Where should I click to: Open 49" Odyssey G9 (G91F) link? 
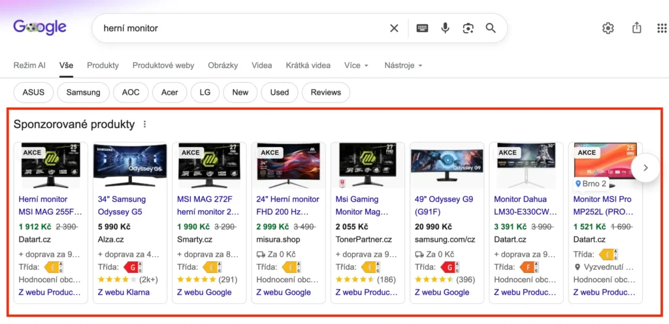click(x=444, y=206)
